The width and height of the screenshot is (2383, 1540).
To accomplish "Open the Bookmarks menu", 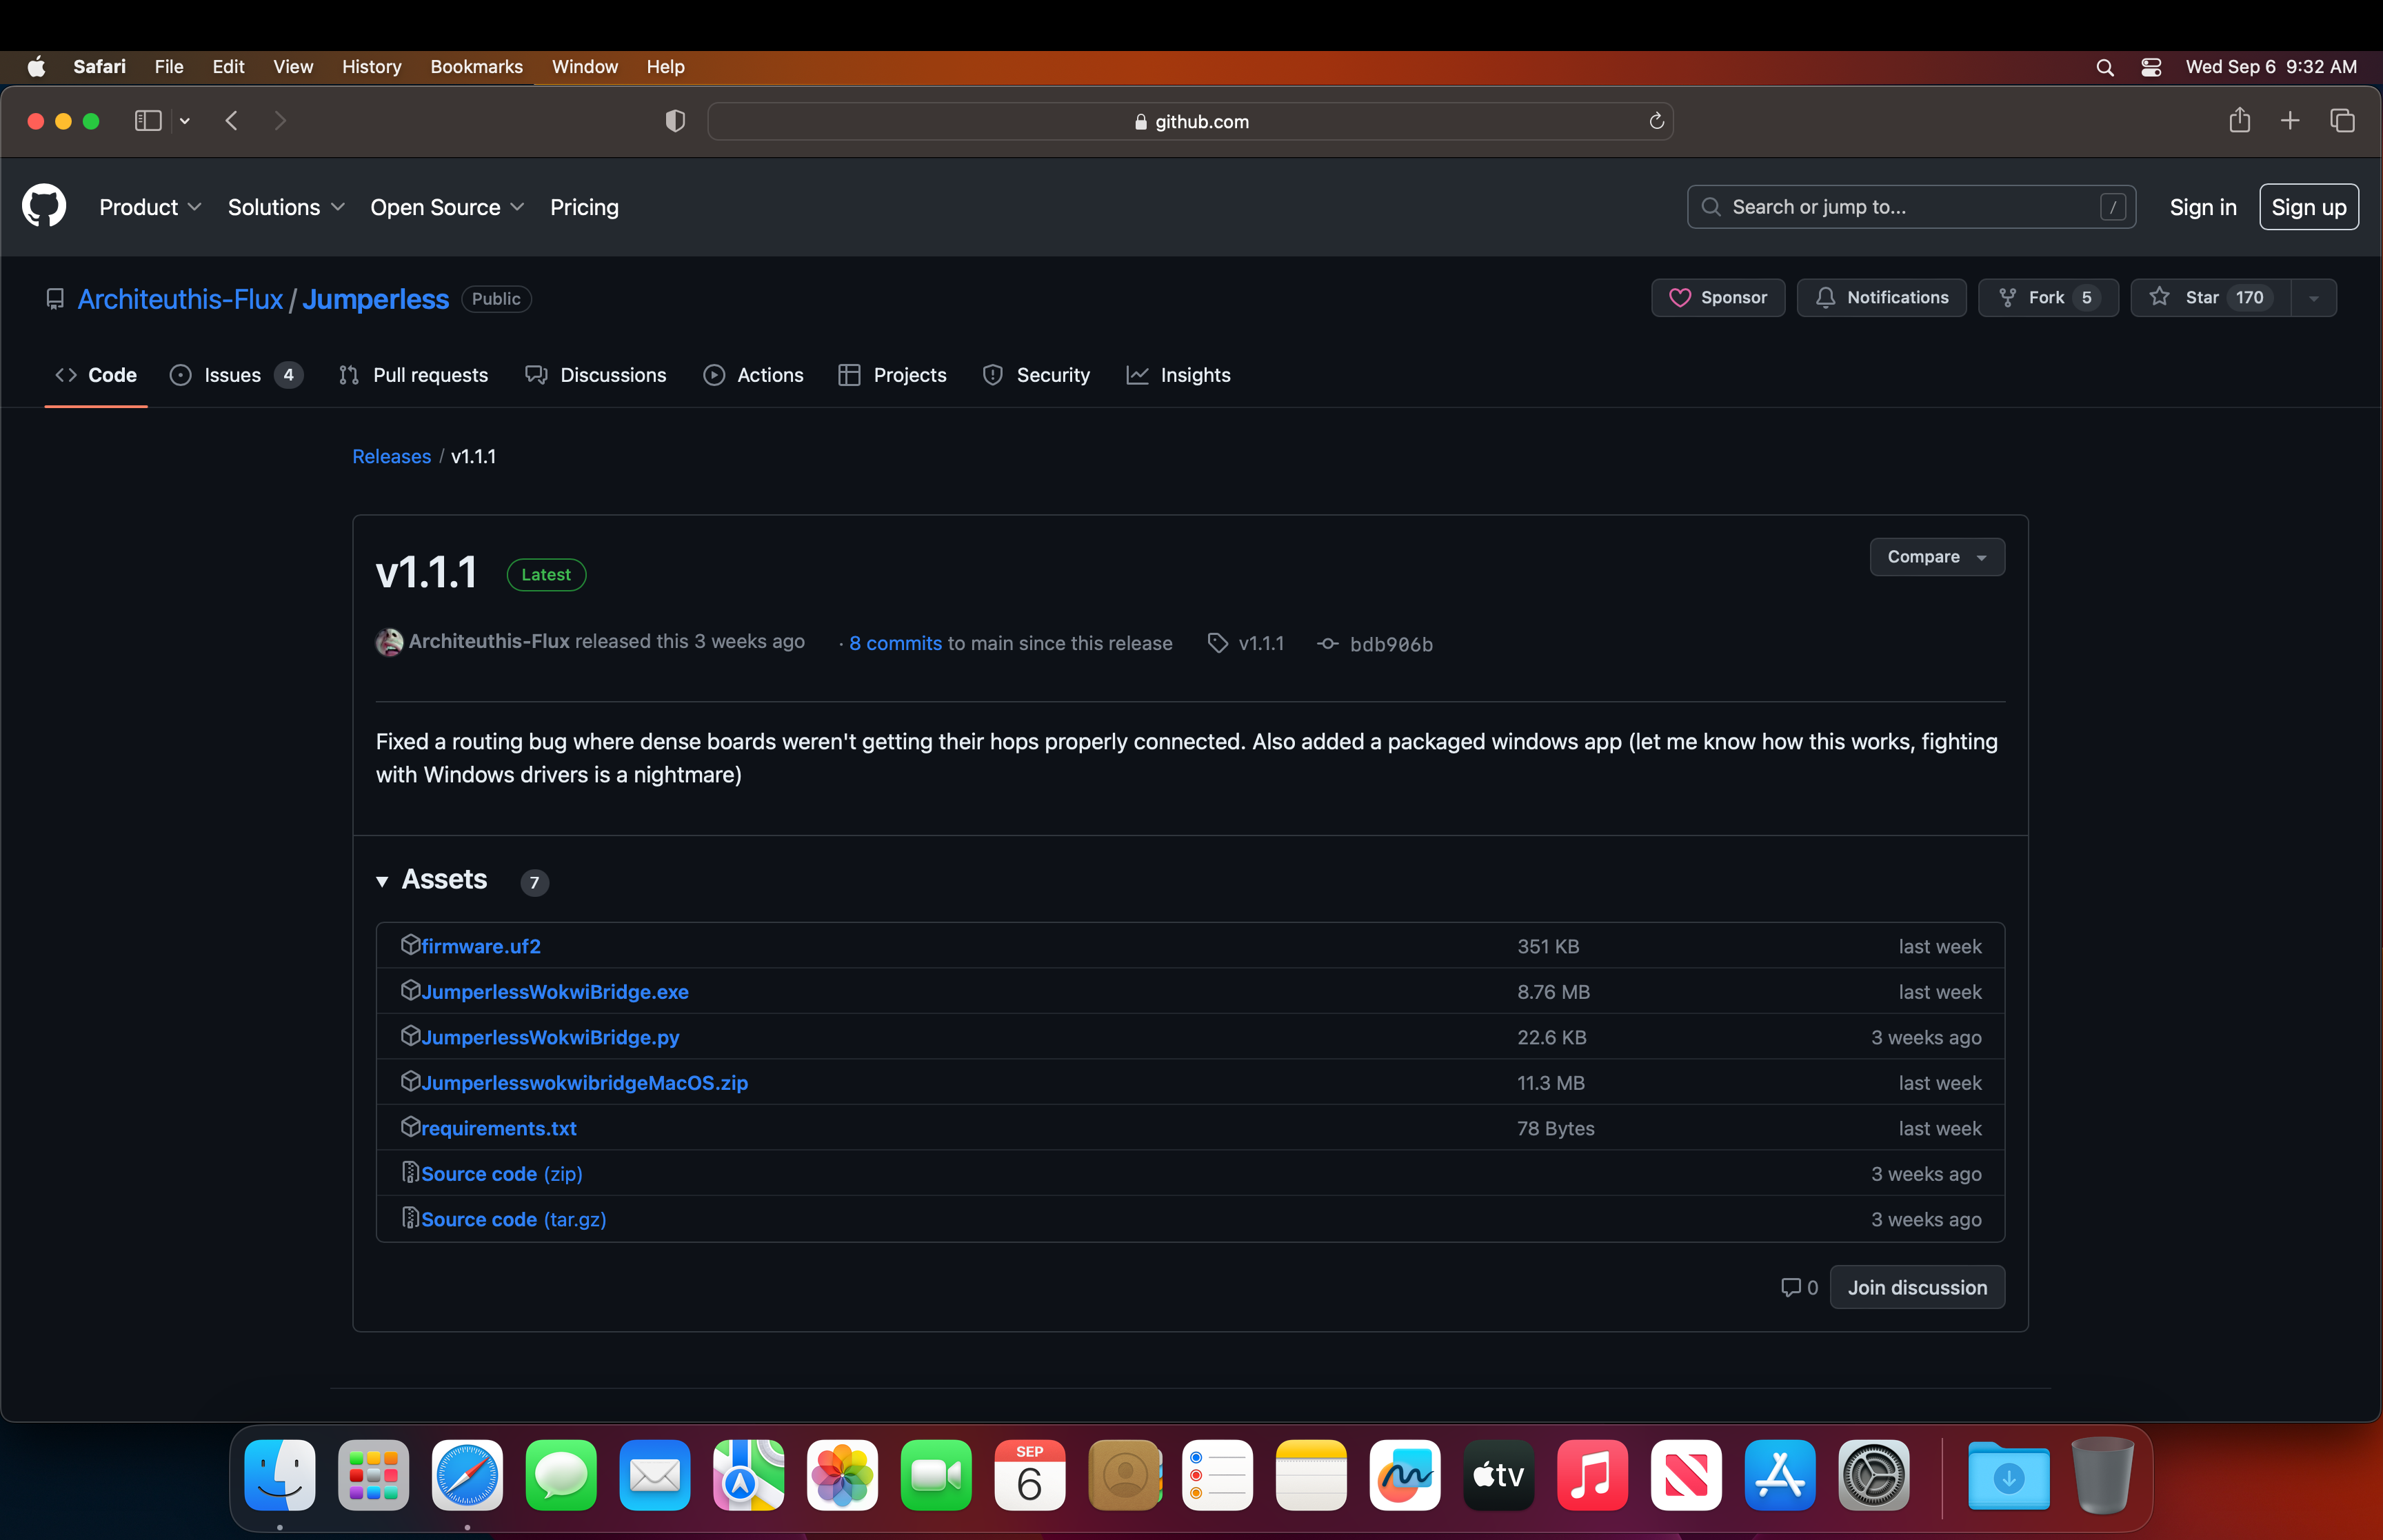I will [x=476, y=67].
